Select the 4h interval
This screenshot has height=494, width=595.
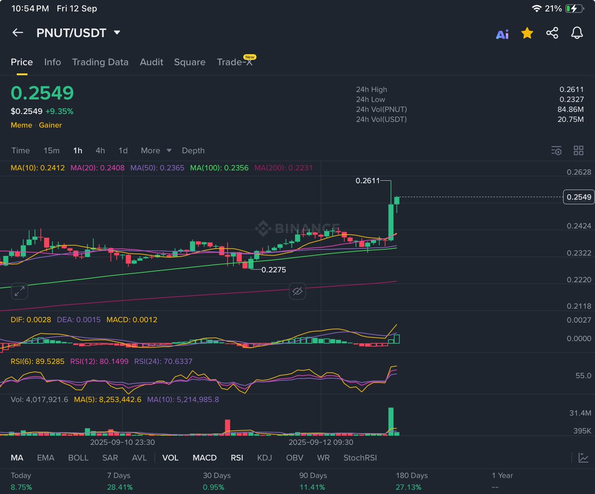100,151
